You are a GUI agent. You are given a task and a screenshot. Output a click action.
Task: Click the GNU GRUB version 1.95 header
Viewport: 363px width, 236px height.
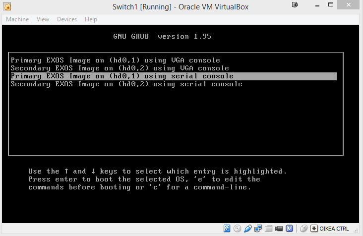[162, 36]
